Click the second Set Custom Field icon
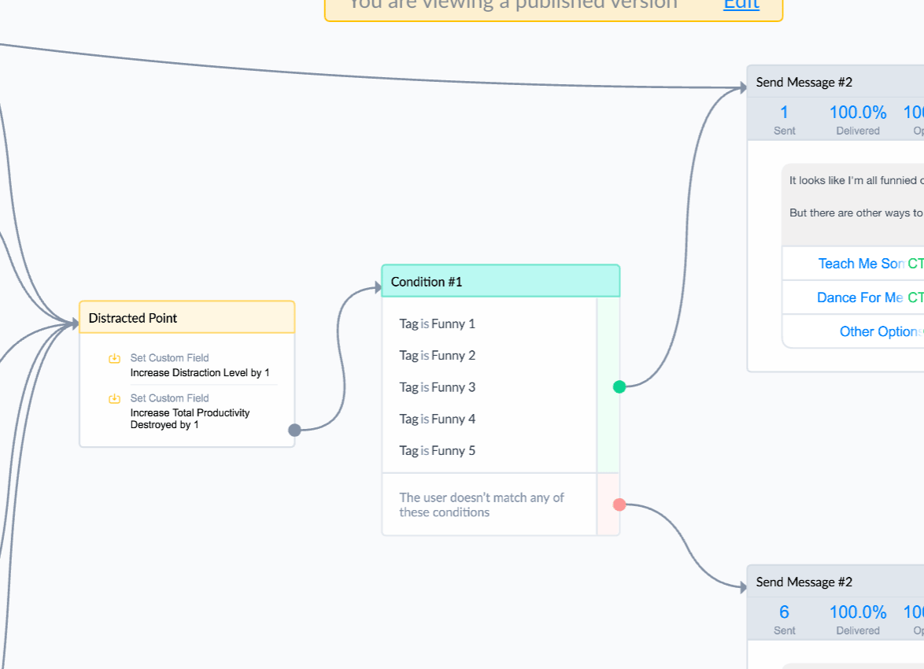 click(114, 398)
